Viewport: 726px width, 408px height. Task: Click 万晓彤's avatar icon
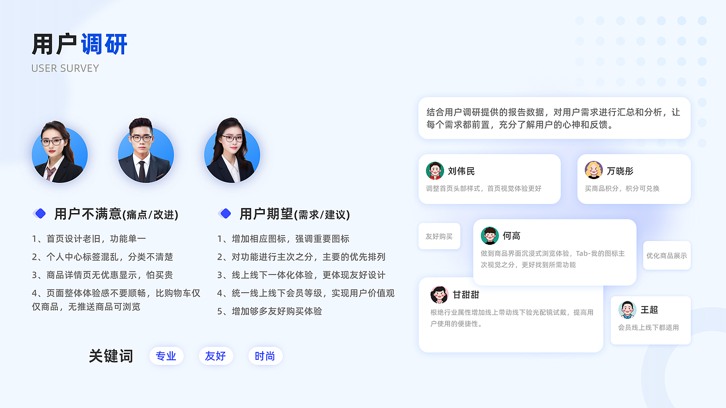point(594,170)
